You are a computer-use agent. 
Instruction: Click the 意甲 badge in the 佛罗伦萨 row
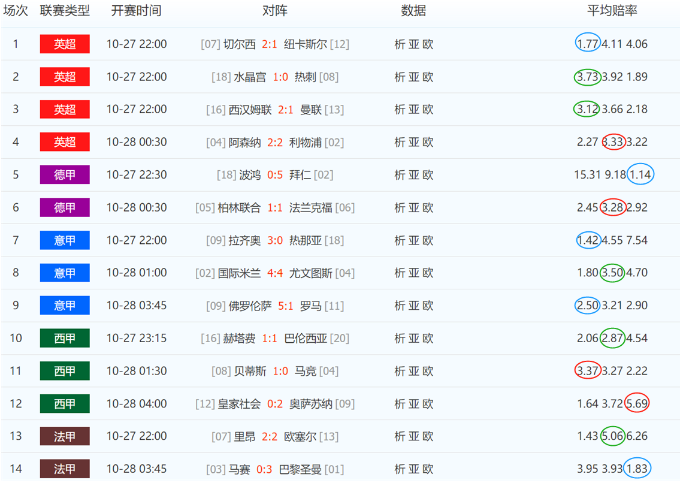[65, 306]
